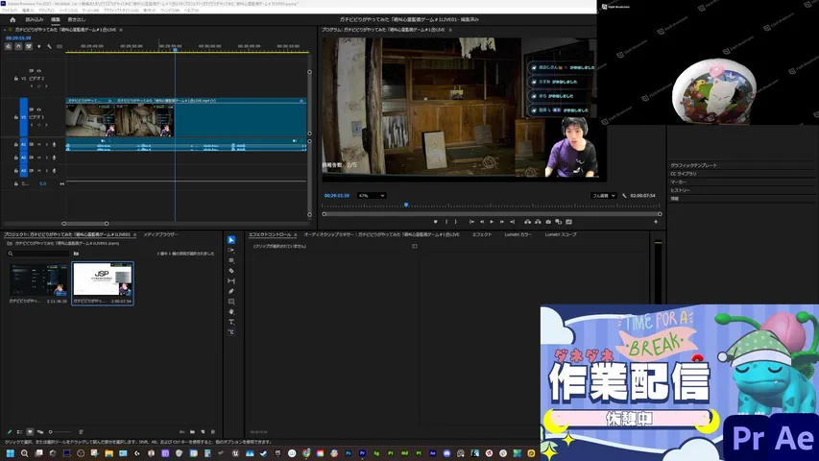The height and width of the screenshot is (461, 819).
Task: Expand the グラフィックテンプレート panel
Action: pos(693,165)
